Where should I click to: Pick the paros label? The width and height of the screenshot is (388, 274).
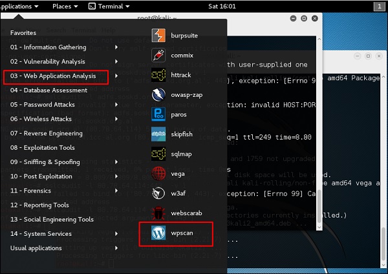coord(178,114)
